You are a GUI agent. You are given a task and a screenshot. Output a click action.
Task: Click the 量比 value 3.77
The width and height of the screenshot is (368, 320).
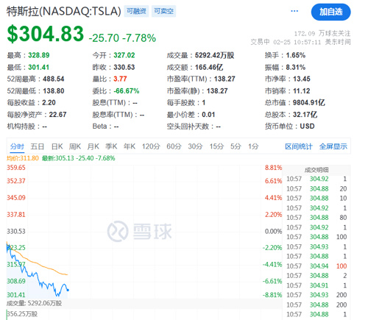(x=120, y=79)
